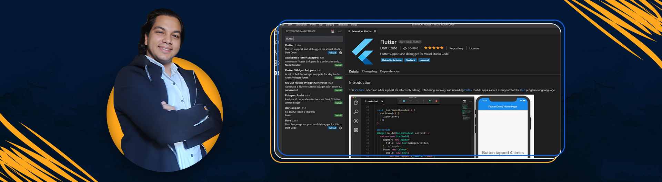Click the green restart debug icon
Screen dimensions: 662x182
tap(430, 101)
